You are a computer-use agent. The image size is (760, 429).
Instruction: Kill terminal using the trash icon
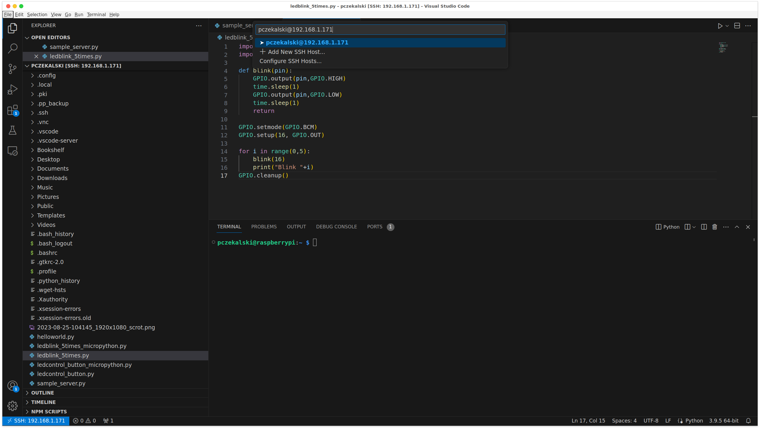tap(715, 227)
